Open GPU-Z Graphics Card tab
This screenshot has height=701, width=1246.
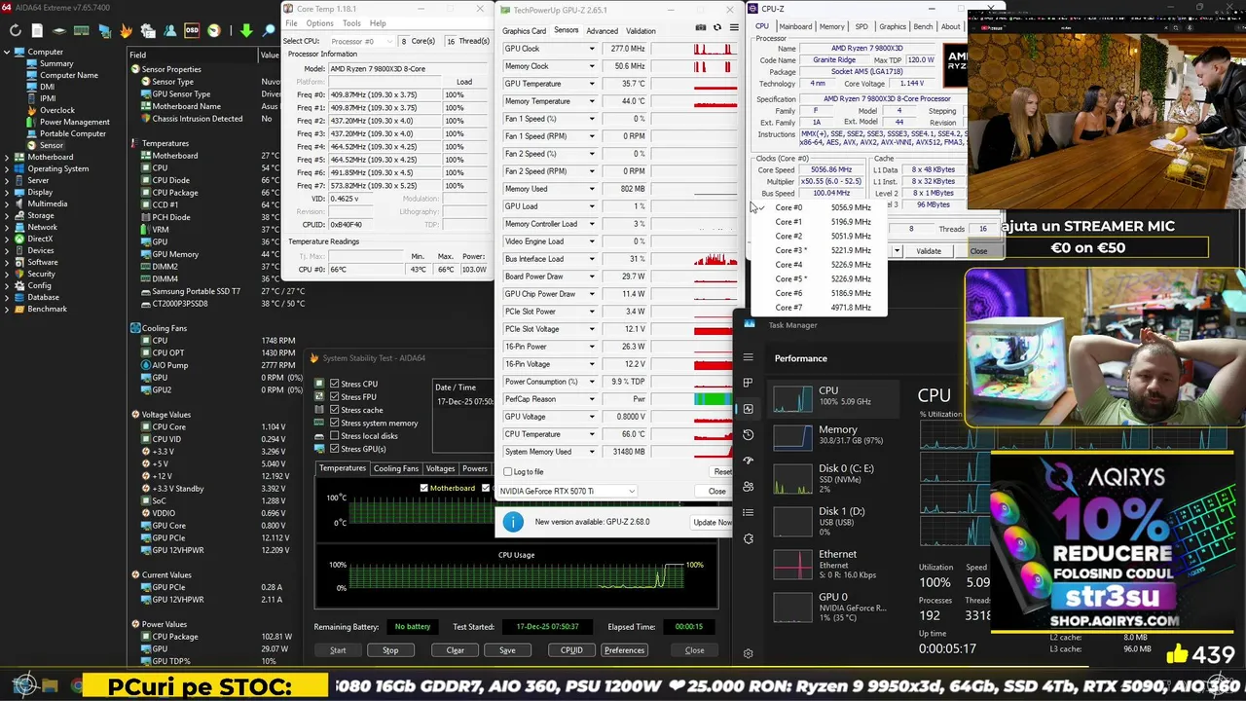(524, 31)
